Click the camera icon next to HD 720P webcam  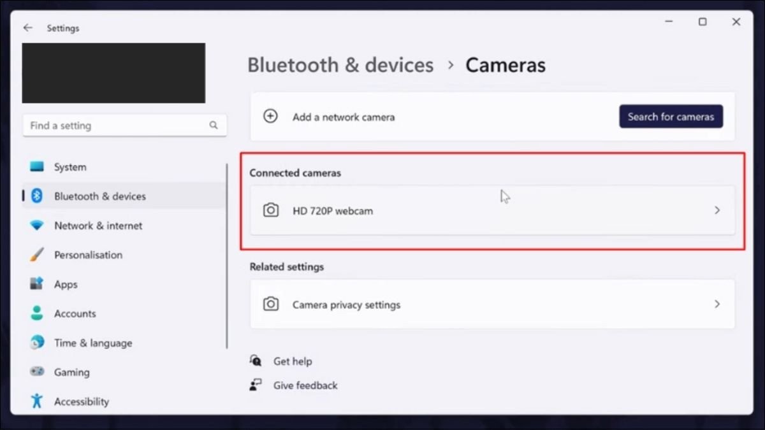271,210
